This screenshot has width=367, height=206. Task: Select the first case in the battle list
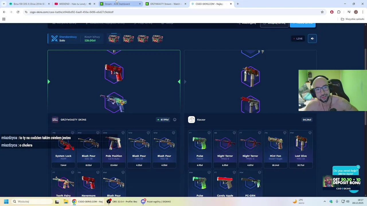click(x=114, y=39)
